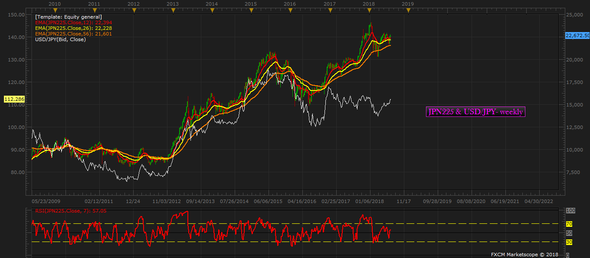Screen dimensions: 590x258
Task: Select the red EMA 12 legend entry
Action: click(x=74, y=23)
